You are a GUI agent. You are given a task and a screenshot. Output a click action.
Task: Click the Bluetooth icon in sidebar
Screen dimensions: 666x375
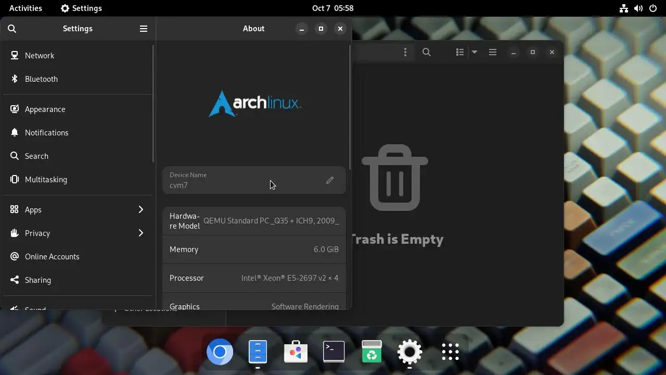[x=15, y=79]
